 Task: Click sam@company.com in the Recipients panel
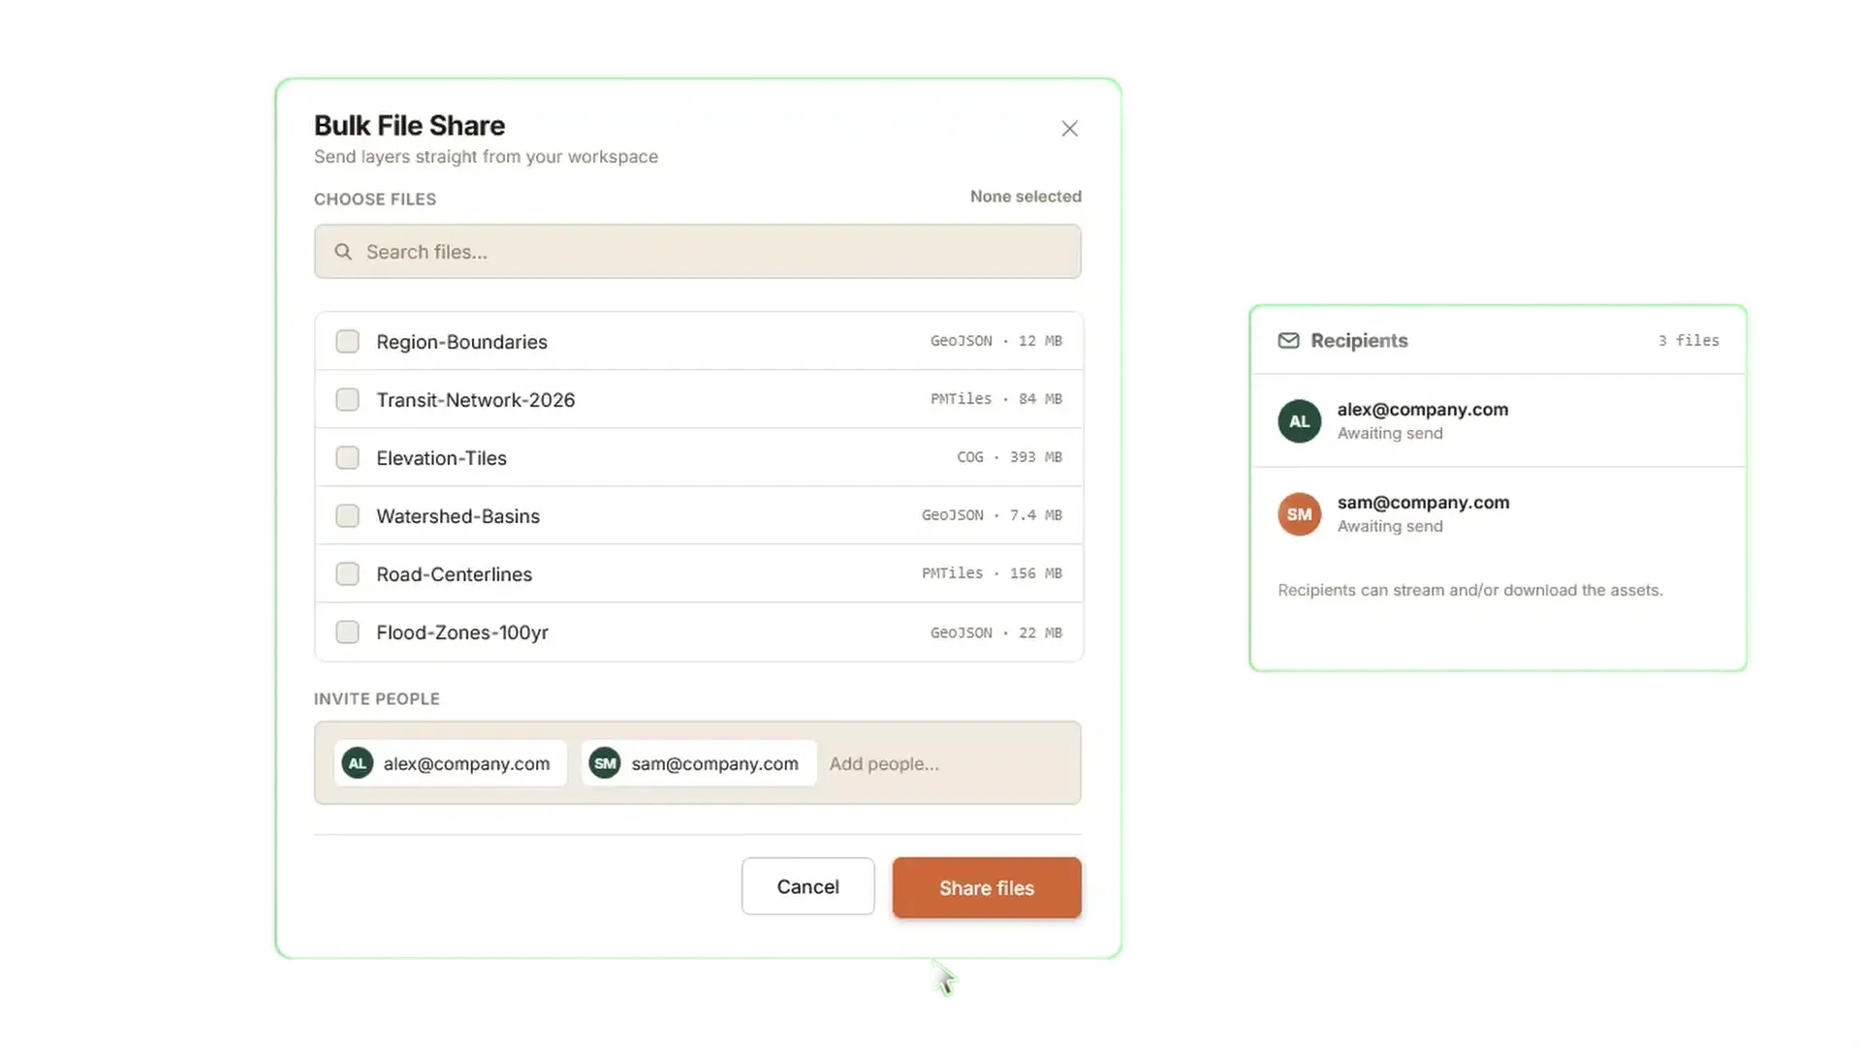click(1423, 503)
